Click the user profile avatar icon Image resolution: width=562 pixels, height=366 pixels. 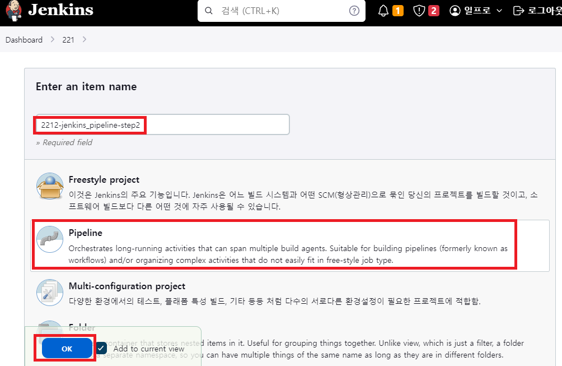coord(455,11)
